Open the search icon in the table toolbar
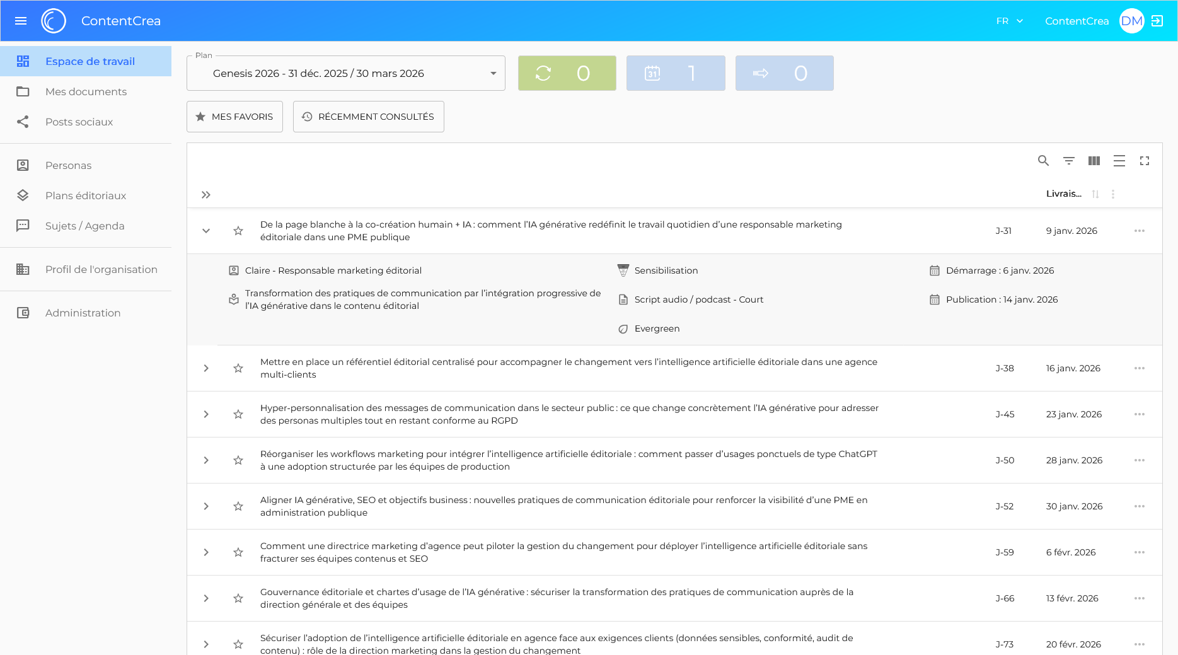Viewport: 1178px width, 655px height. (1043, 161)
